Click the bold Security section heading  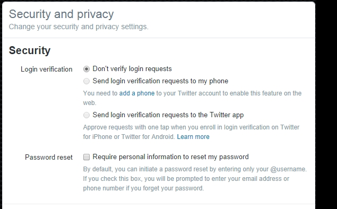[x=30, y=50]
